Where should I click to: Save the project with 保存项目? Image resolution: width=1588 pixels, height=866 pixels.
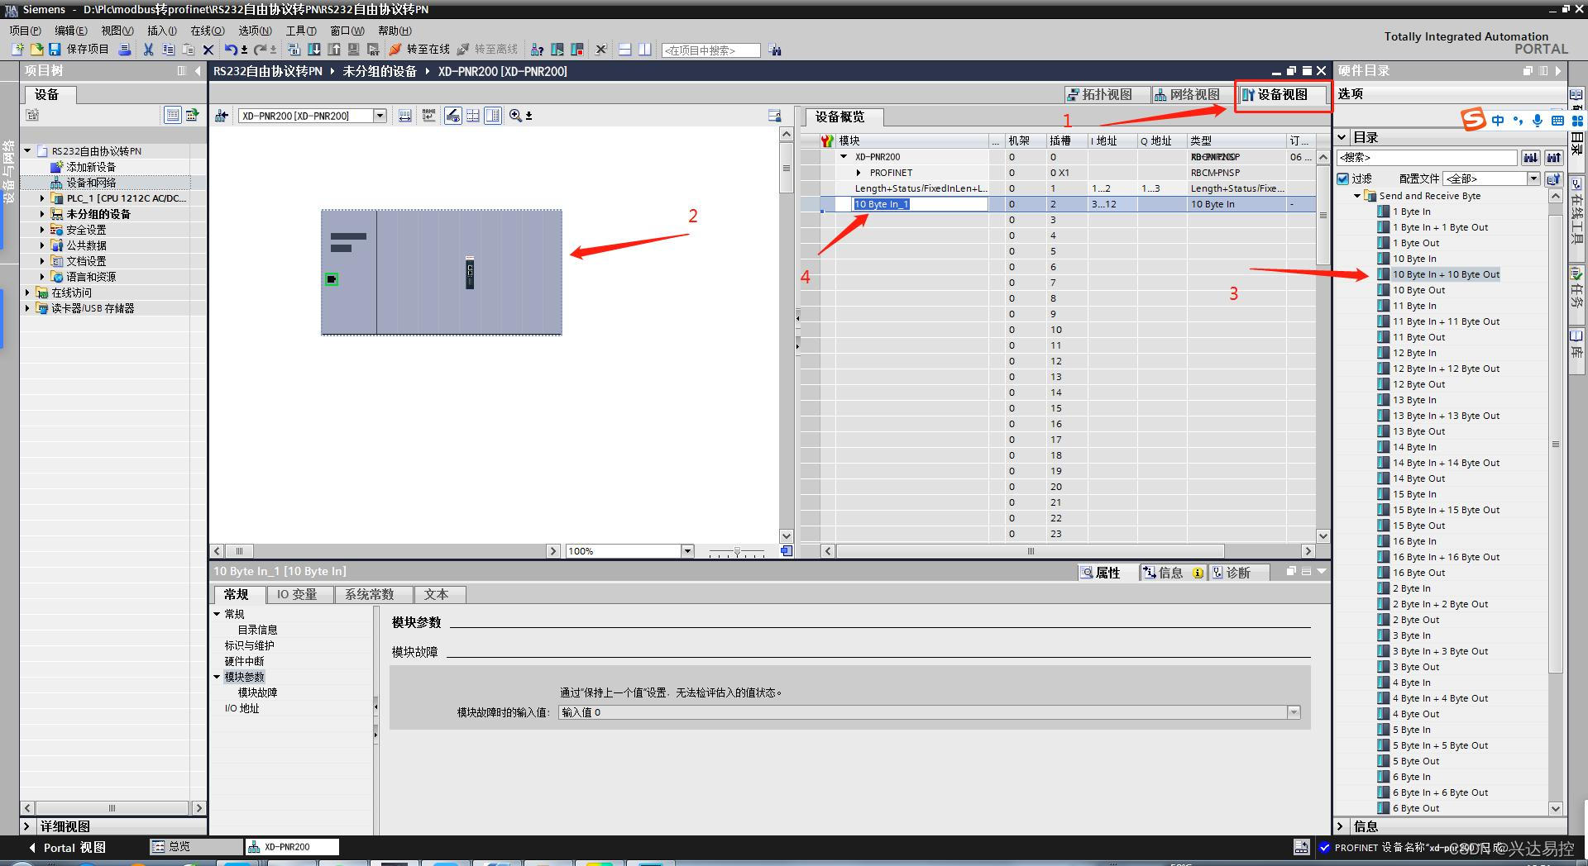79,50
